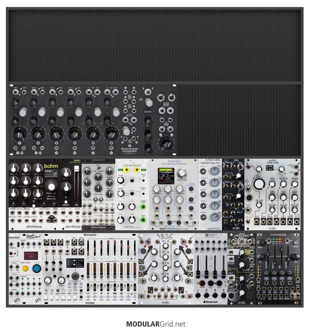Click the Morpheus EDIT/UTILITIES button
The width and height of the screenshot is (312, 330).
[169, 222]
